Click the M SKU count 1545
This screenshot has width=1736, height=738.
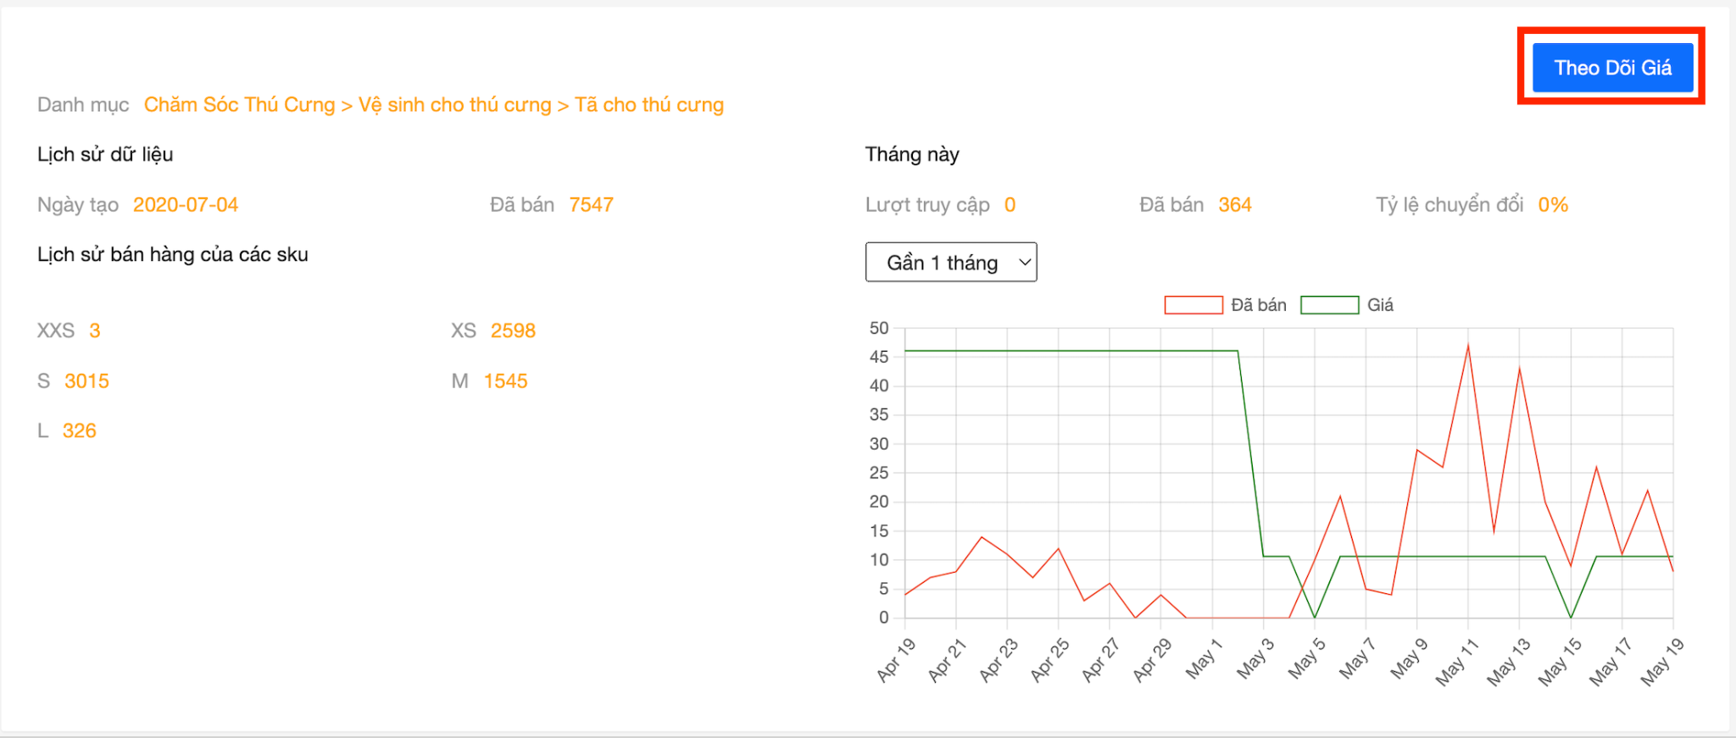(x=505, y=381)
